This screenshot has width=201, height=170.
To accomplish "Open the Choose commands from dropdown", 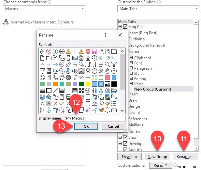I will [44, 9].
